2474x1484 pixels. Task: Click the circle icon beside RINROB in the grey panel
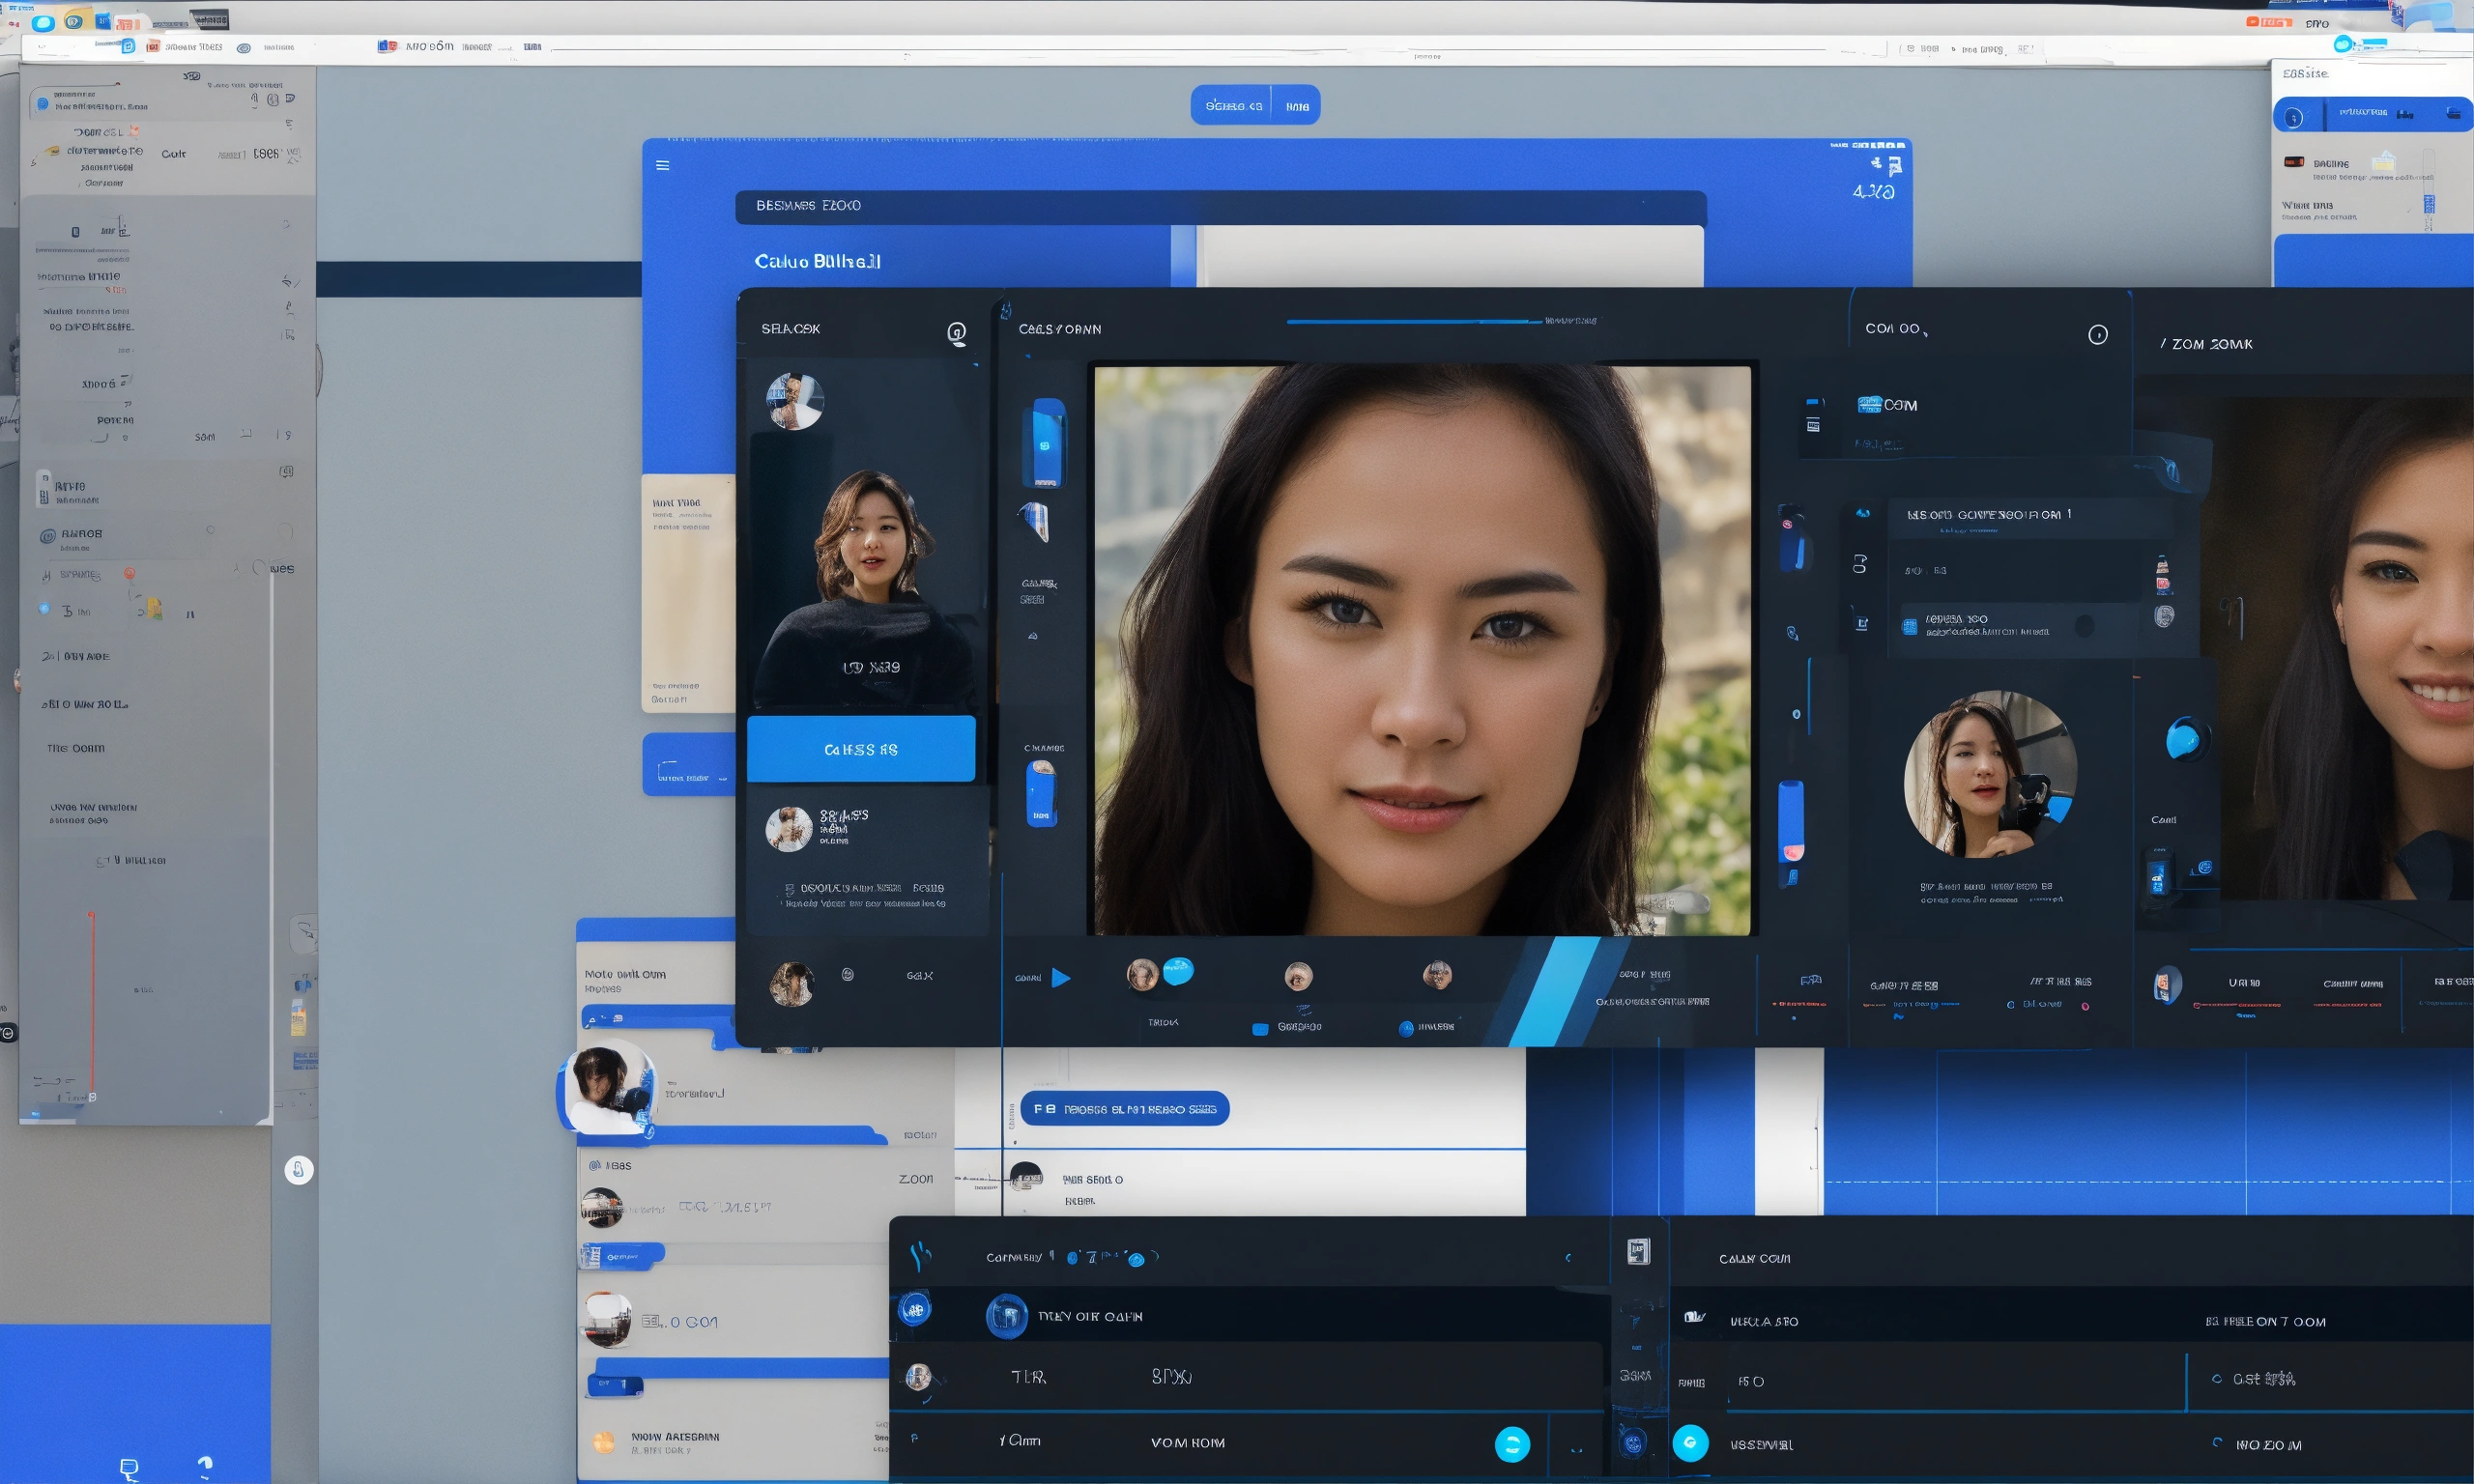47,536
